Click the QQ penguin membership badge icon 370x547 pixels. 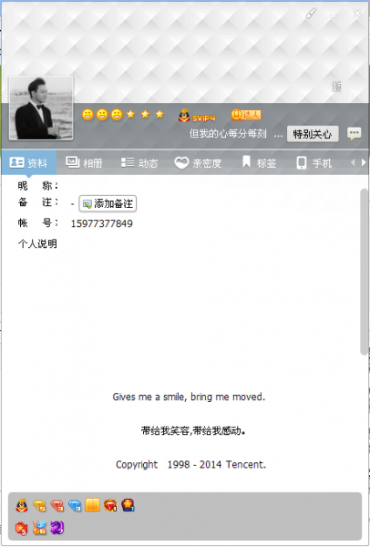pyautogui.click(x=22, y=505)
